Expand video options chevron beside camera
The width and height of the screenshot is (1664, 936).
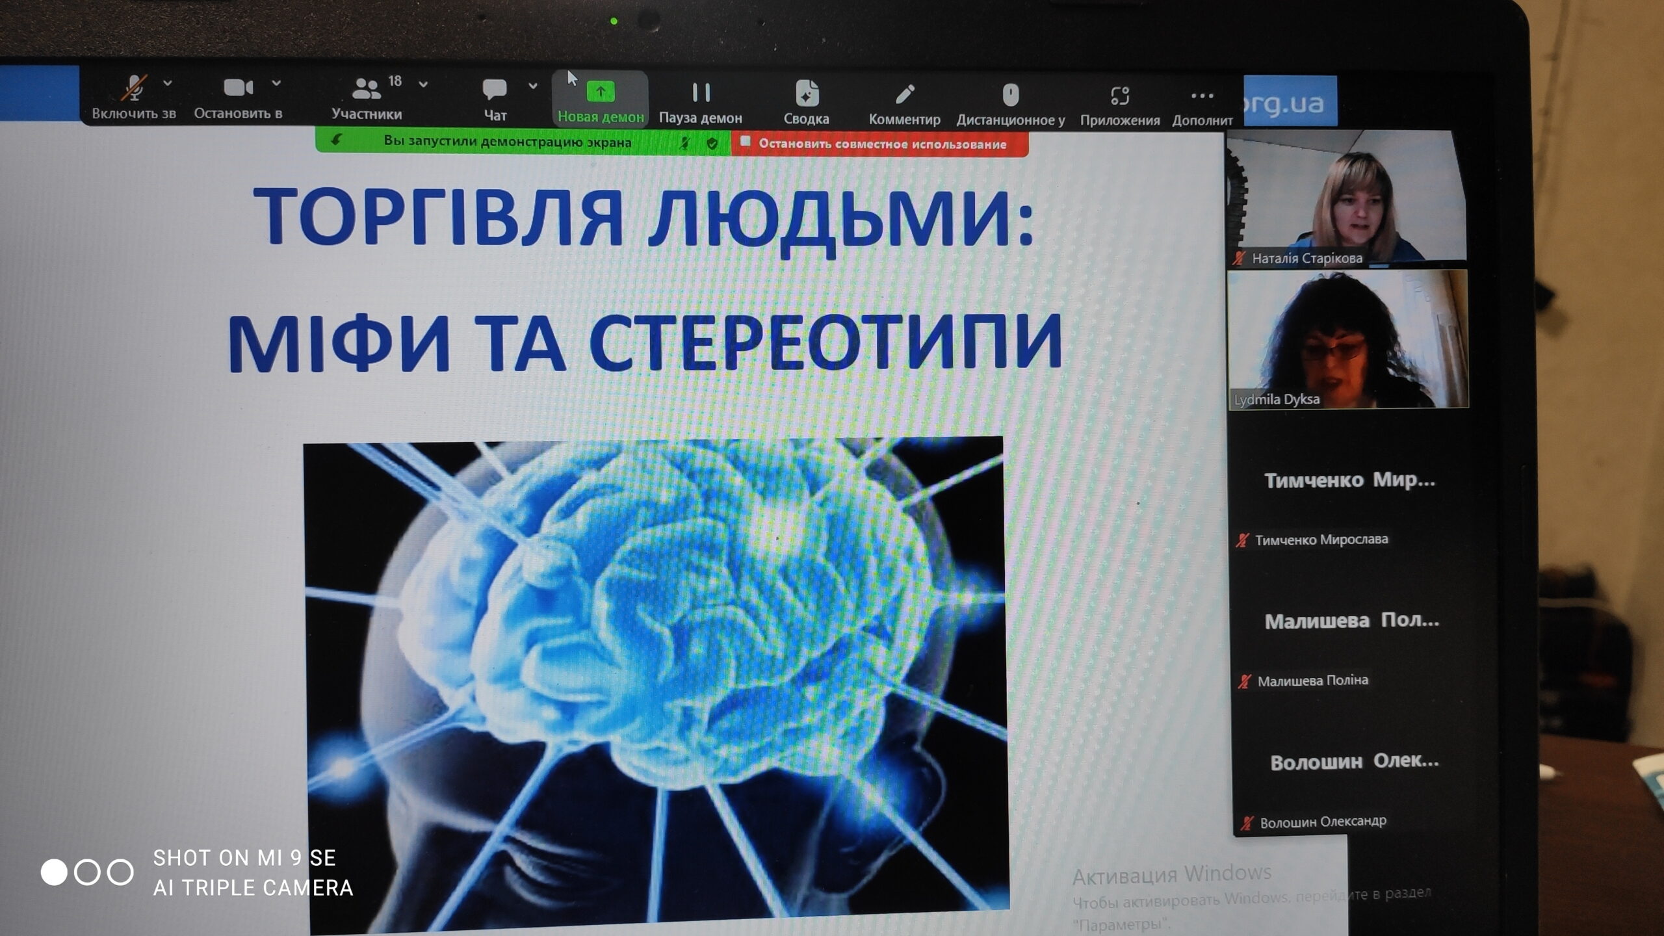click(x=276, y=83)
